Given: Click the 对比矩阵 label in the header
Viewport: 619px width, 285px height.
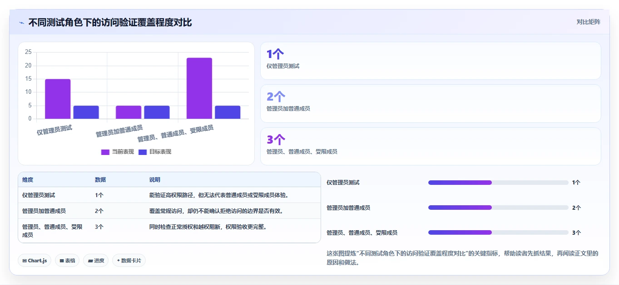Looking at the screenshot, I should pos(588,22).
